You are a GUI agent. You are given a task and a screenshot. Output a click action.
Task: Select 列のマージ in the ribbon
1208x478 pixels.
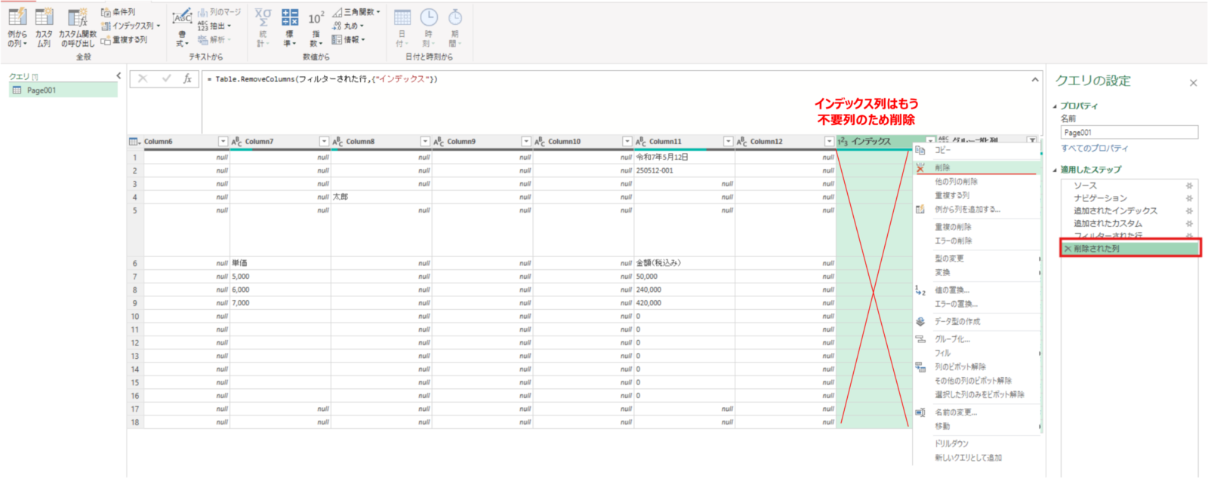[x=219, y=12]
